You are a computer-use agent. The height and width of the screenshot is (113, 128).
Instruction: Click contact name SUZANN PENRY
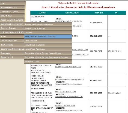point(37,17)
